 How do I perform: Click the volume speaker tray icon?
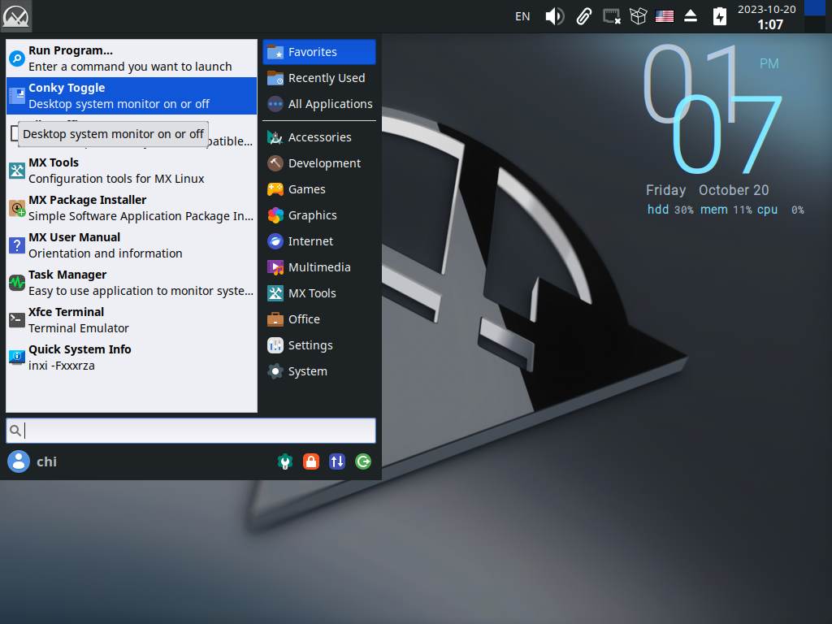[554, 16]
